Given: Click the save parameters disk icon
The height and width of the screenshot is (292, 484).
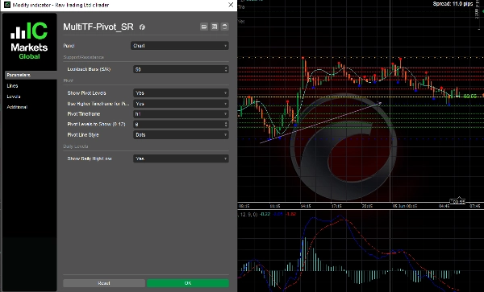Looking at the screenshot, I should pos(215,27).
